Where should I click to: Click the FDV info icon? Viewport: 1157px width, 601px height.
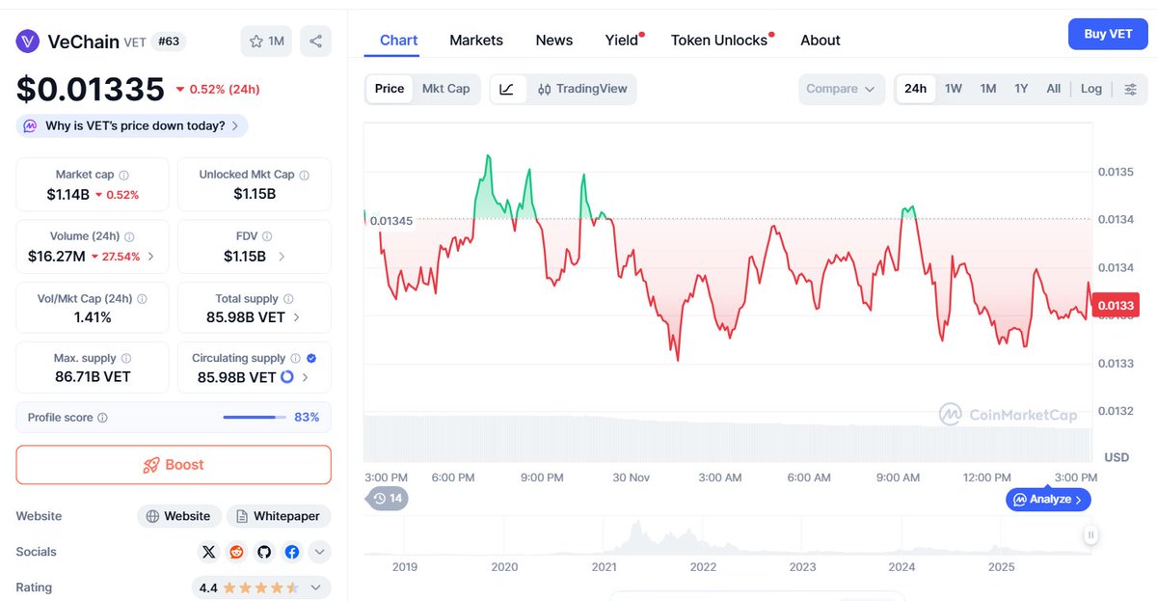(x=267, y=237)
